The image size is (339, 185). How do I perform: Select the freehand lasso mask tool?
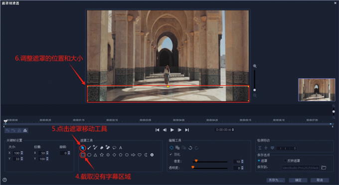pyautogui.click(x=114, y=148)
